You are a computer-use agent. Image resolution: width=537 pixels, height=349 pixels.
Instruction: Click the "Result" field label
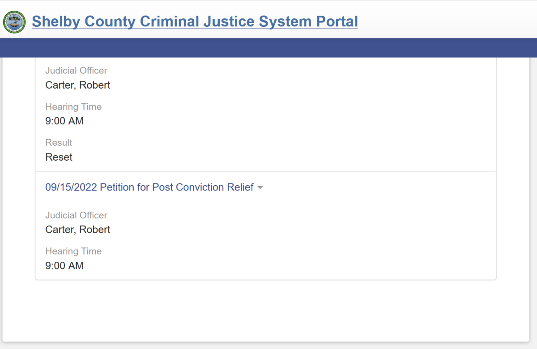59,143
